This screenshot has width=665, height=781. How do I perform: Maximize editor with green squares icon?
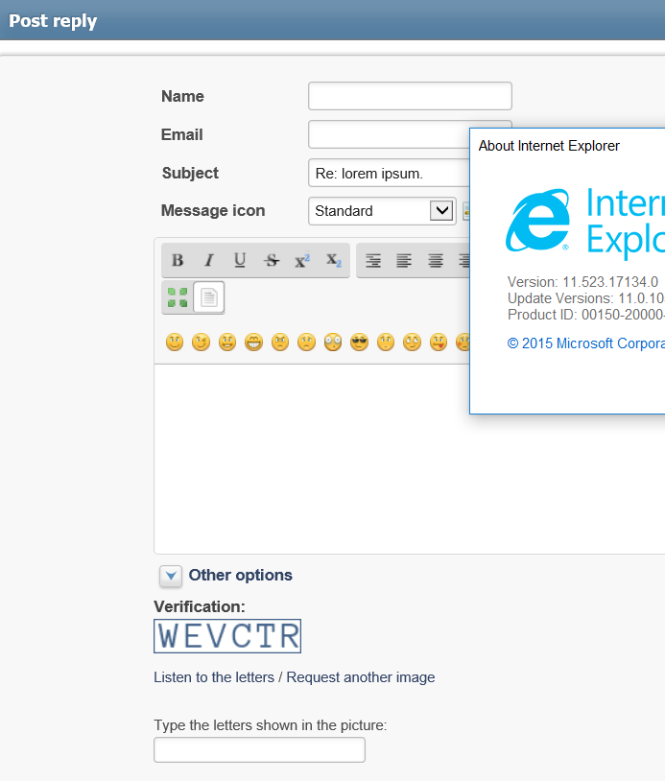(x=178, y=297)
